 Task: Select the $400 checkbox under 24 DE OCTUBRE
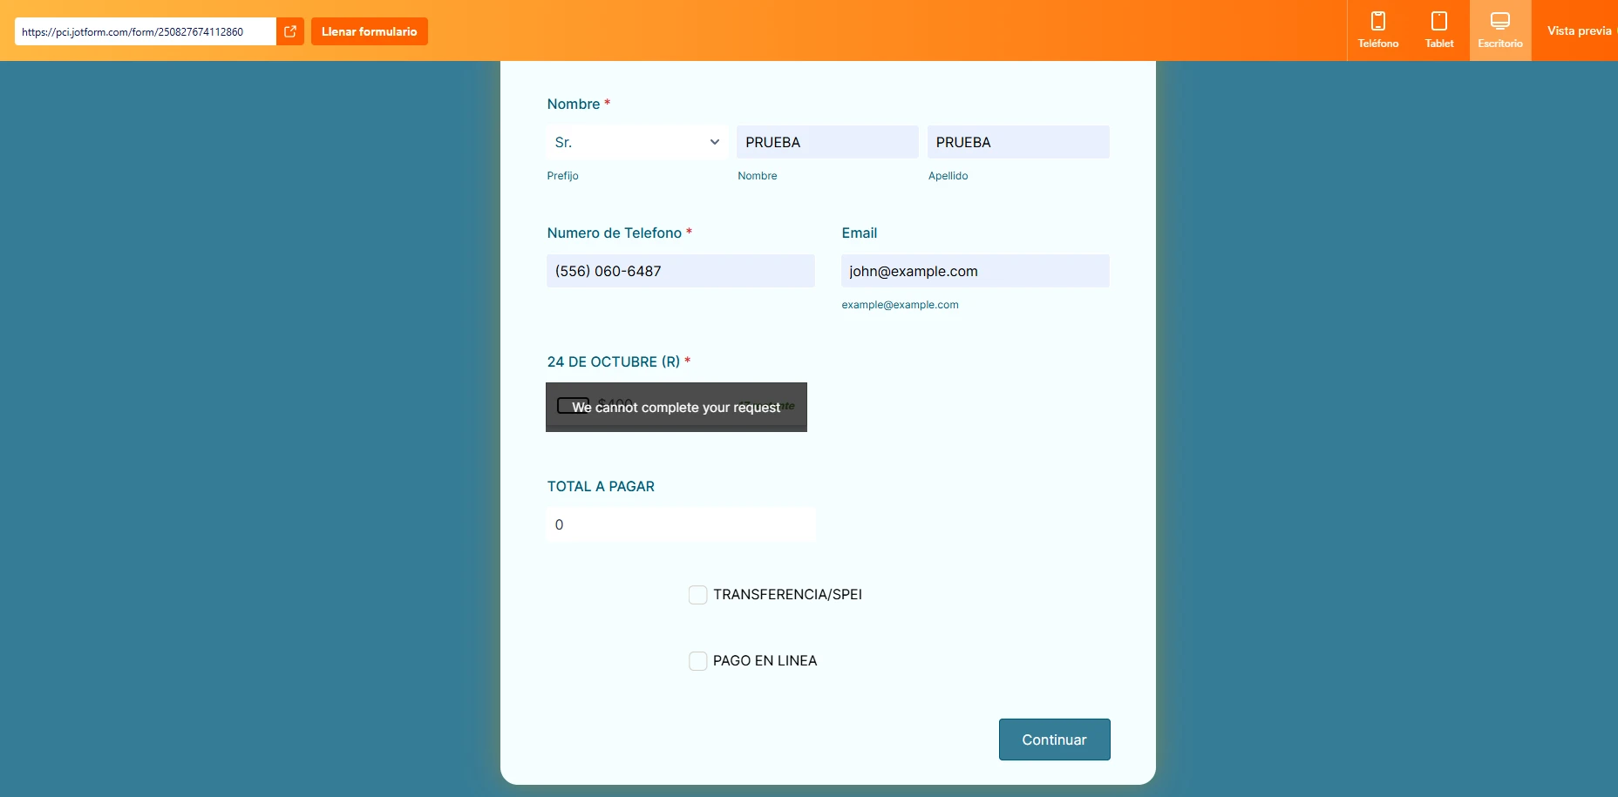(573, 404)
